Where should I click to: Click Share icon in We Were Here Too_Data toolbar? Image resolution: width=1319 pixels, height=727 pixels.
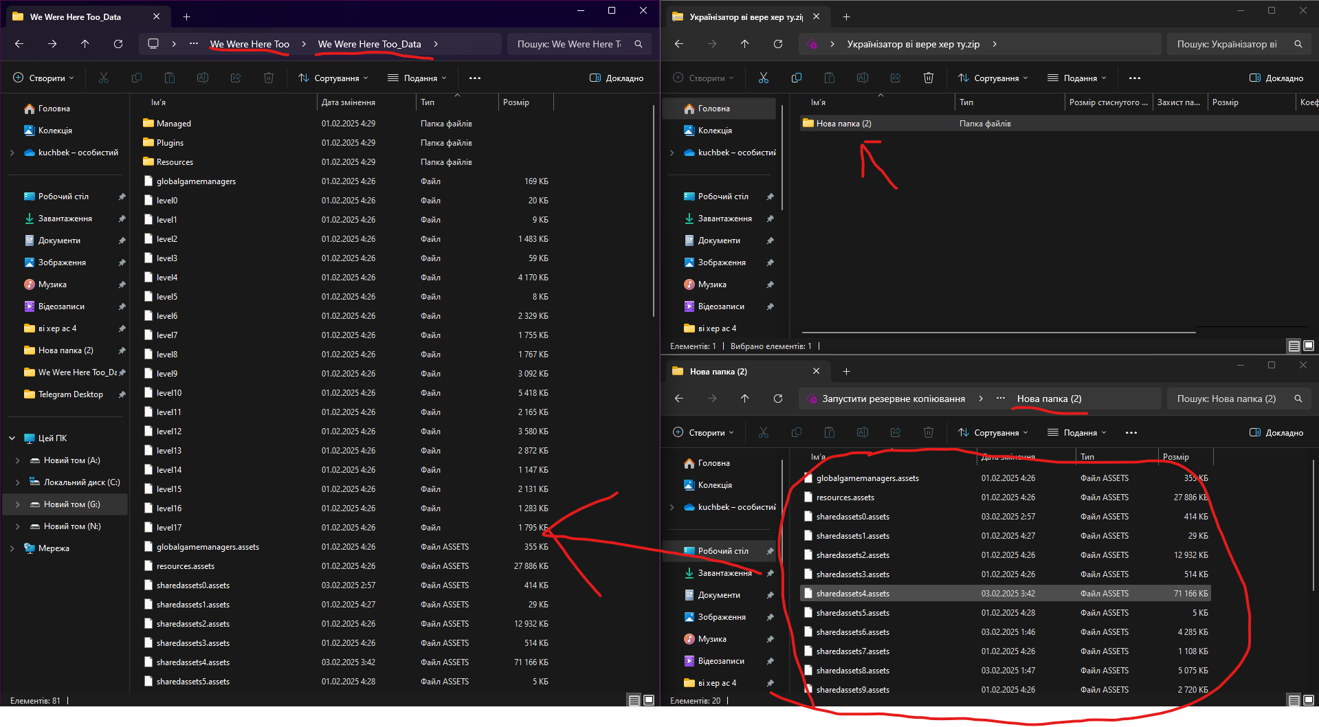point(236,78)
